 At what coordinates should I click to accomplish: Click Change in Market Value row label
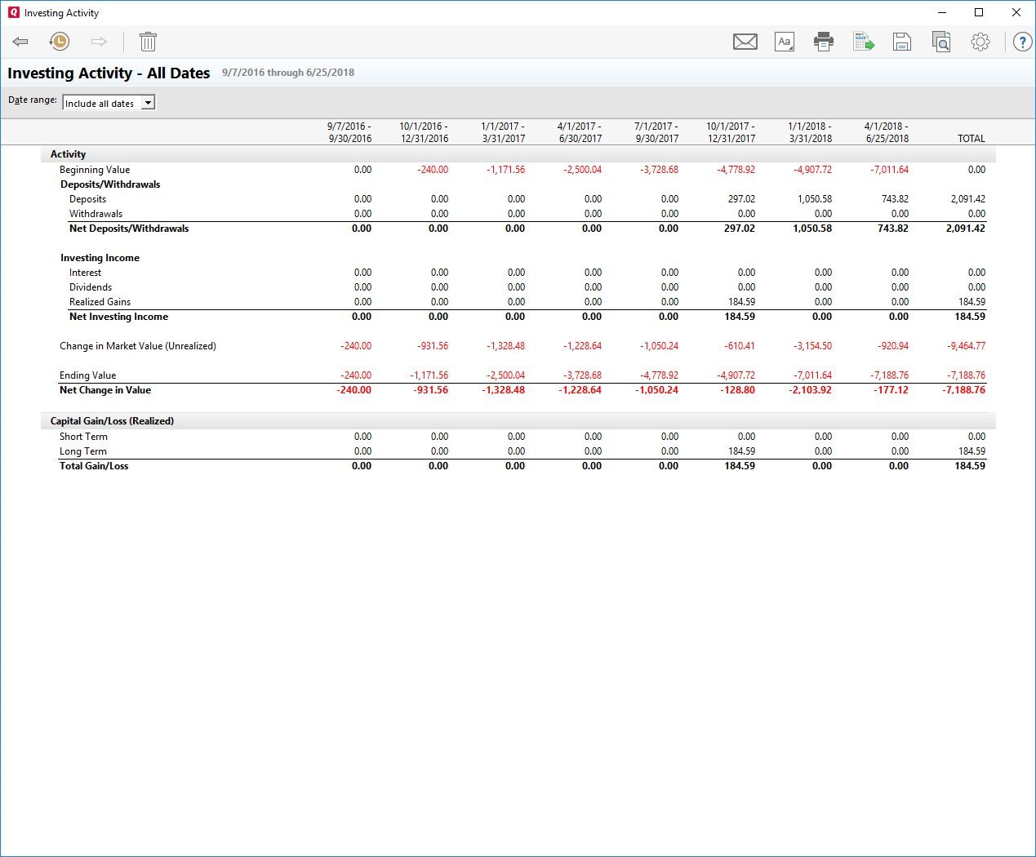137,346
